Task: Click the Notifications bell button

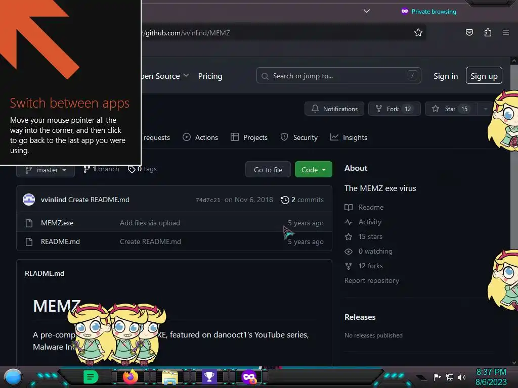Action: pyautogui.click(x=334, y=109)
